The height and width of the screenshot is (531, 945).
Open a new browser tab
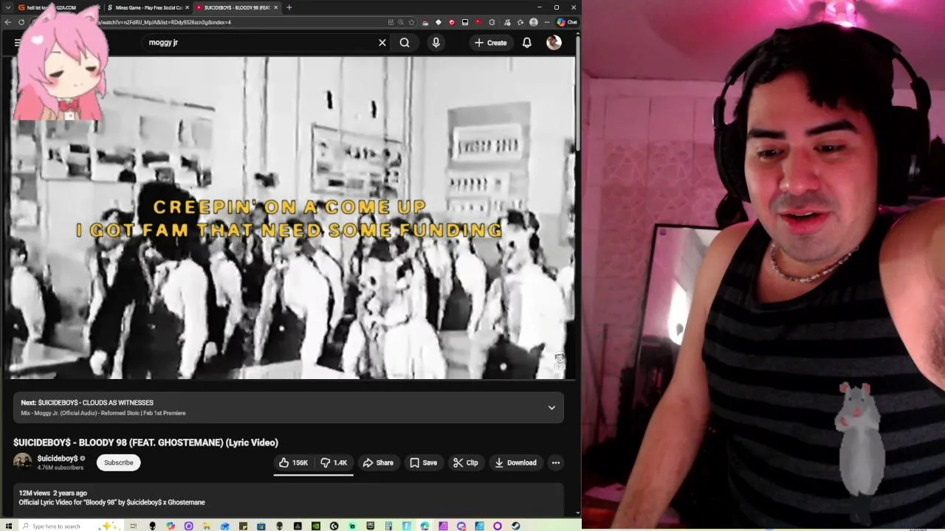[x=289, y=7]
